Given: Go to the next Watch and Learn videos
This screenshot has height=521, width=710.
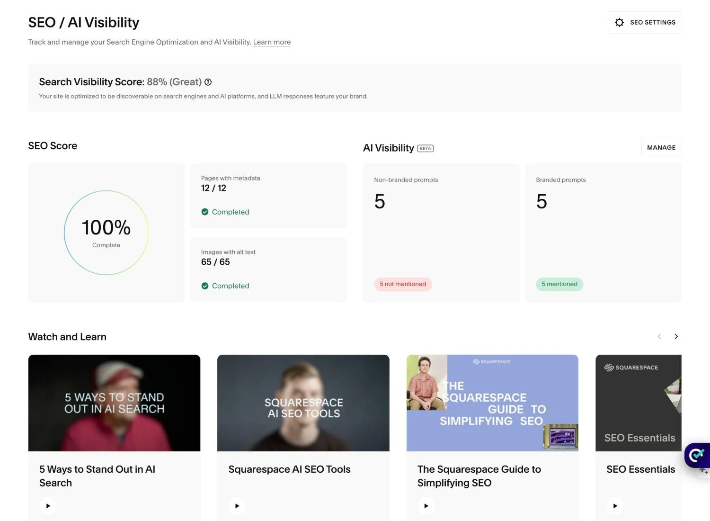Looking at the screenshot, I should [676, 336].
